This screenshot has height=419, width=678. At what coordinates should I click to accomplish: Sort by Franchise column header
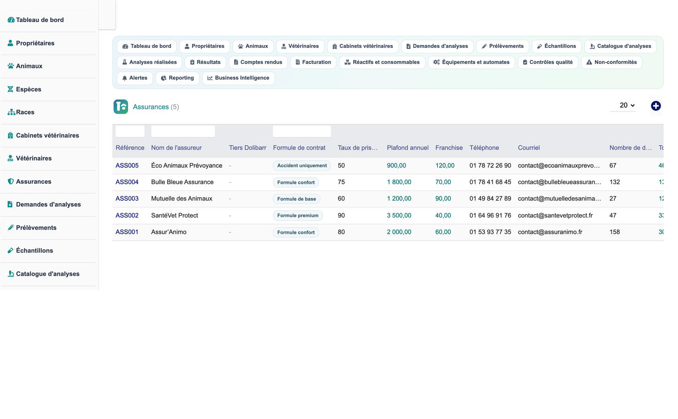pos(449,148)
